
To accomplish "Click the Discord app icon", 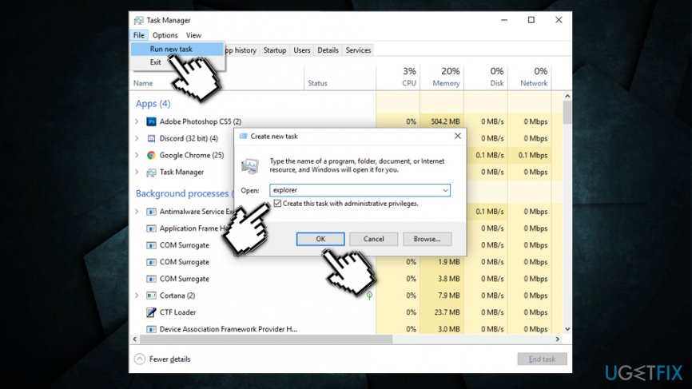I will [x=151, y=138].
